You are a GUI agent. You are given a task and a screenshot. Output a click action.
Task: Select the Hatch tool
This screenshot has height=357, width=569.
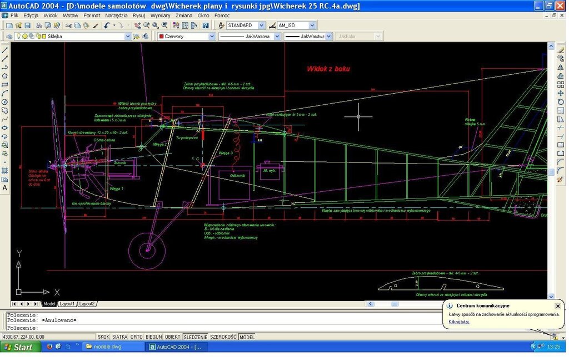pyautogui.click(x=5, y=171)
